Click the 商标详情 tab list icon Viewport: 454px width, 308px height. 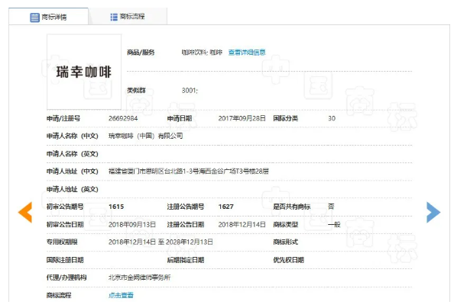pyautogui.click(x=34, y=18)
